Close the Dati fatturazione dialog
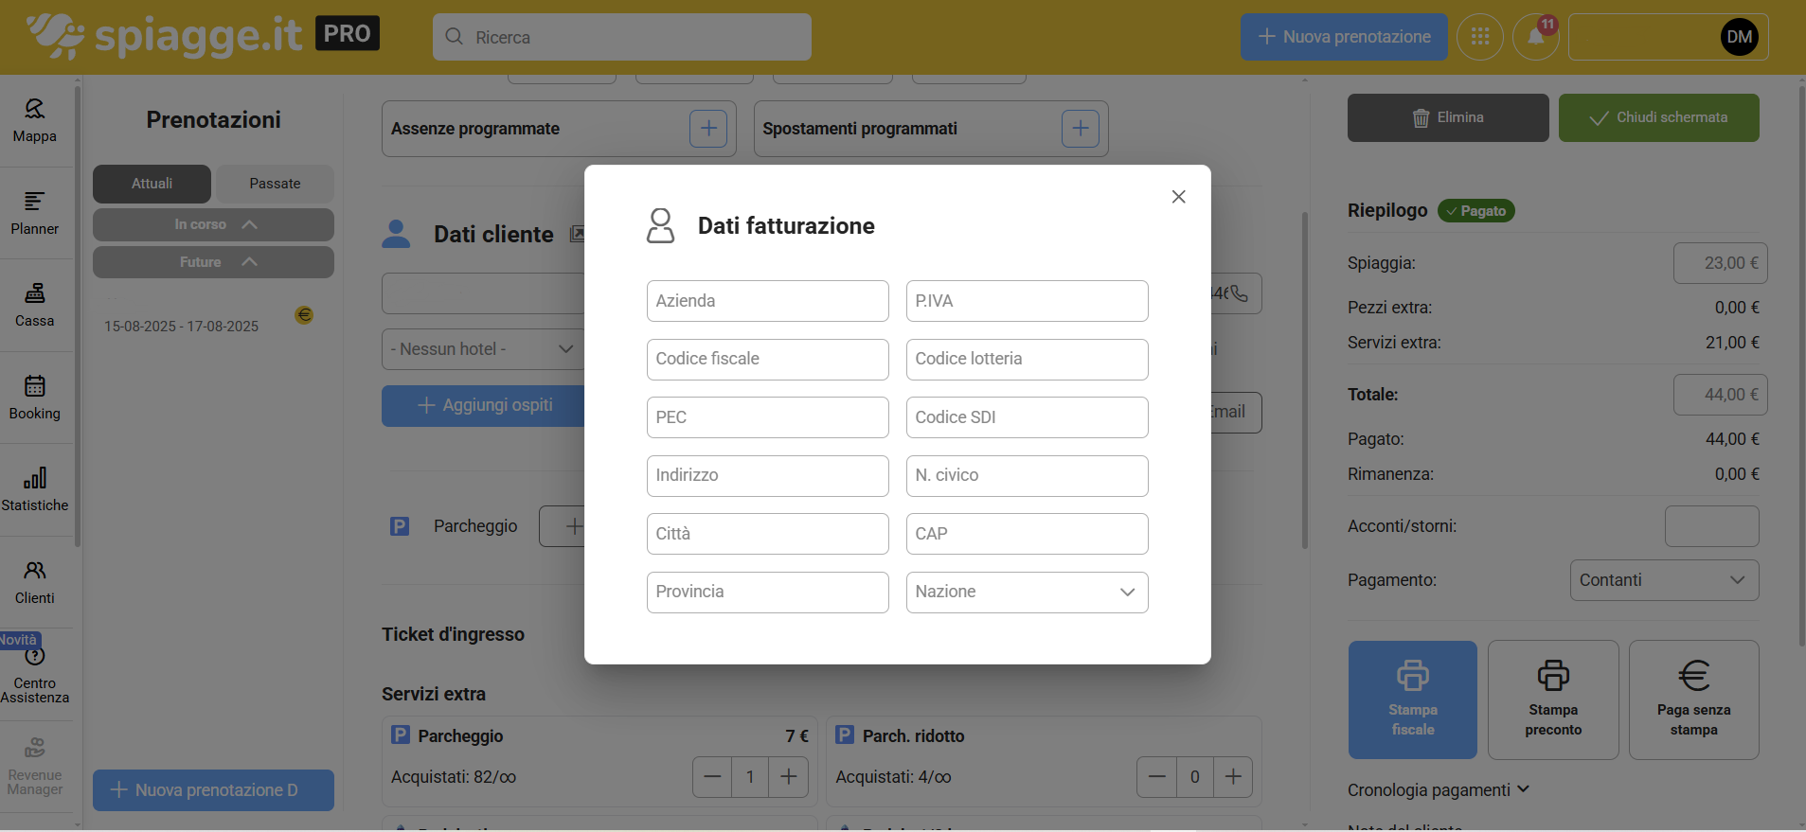Image resolution: width=1806 pixels, height=832 pixels. tap(1178, 197)
